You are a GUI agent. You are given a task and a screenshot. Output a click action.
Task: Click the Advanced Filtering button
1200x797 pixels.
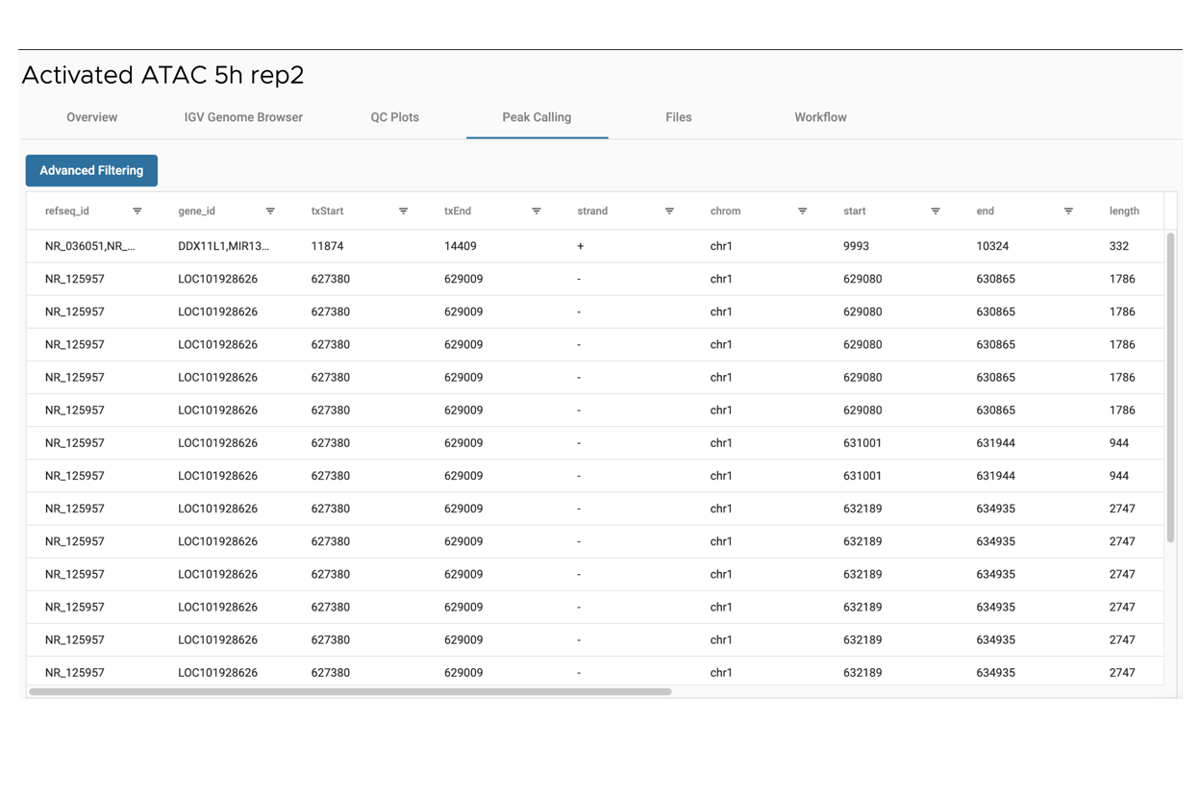[91, 170]
